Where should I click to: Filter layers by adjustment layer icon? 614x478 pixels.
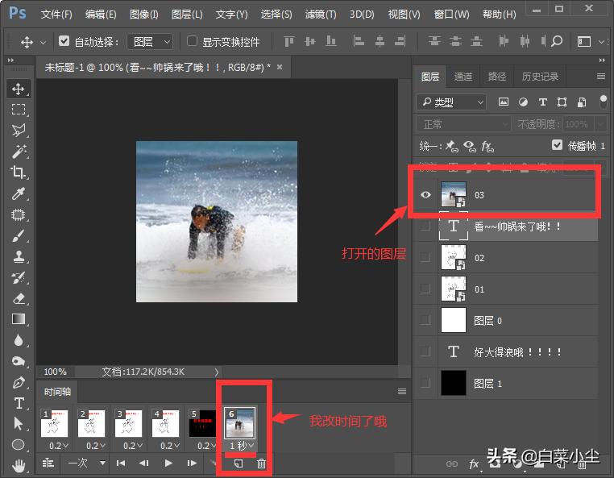pos(523,102)
